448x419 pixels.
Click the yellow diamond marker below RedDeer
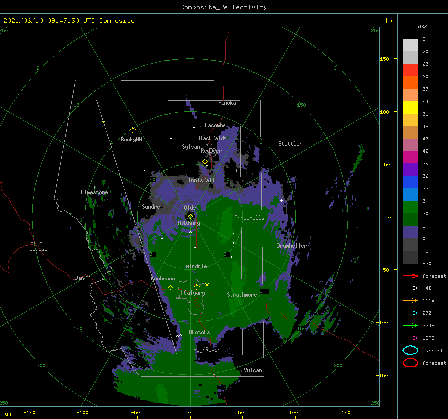coord(205,162)
